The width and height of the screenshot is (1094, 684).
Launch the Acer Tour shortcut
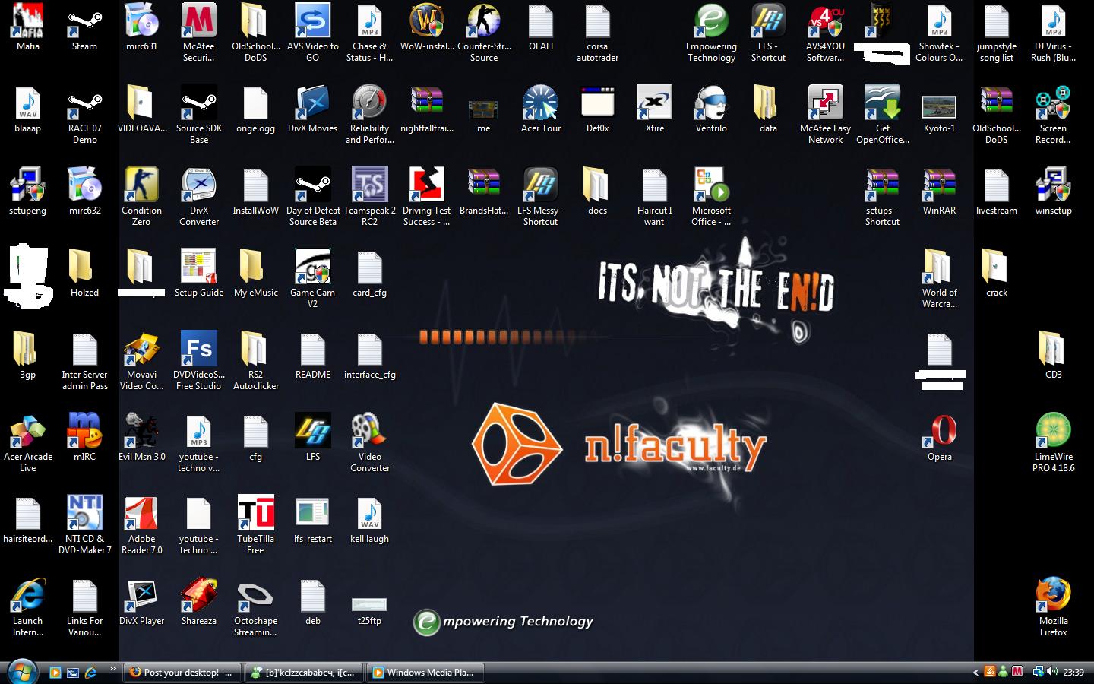point(540,109)
